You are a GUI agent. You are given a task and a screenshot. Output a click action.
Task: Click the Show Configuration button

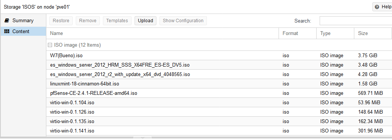tap(183, 21)
